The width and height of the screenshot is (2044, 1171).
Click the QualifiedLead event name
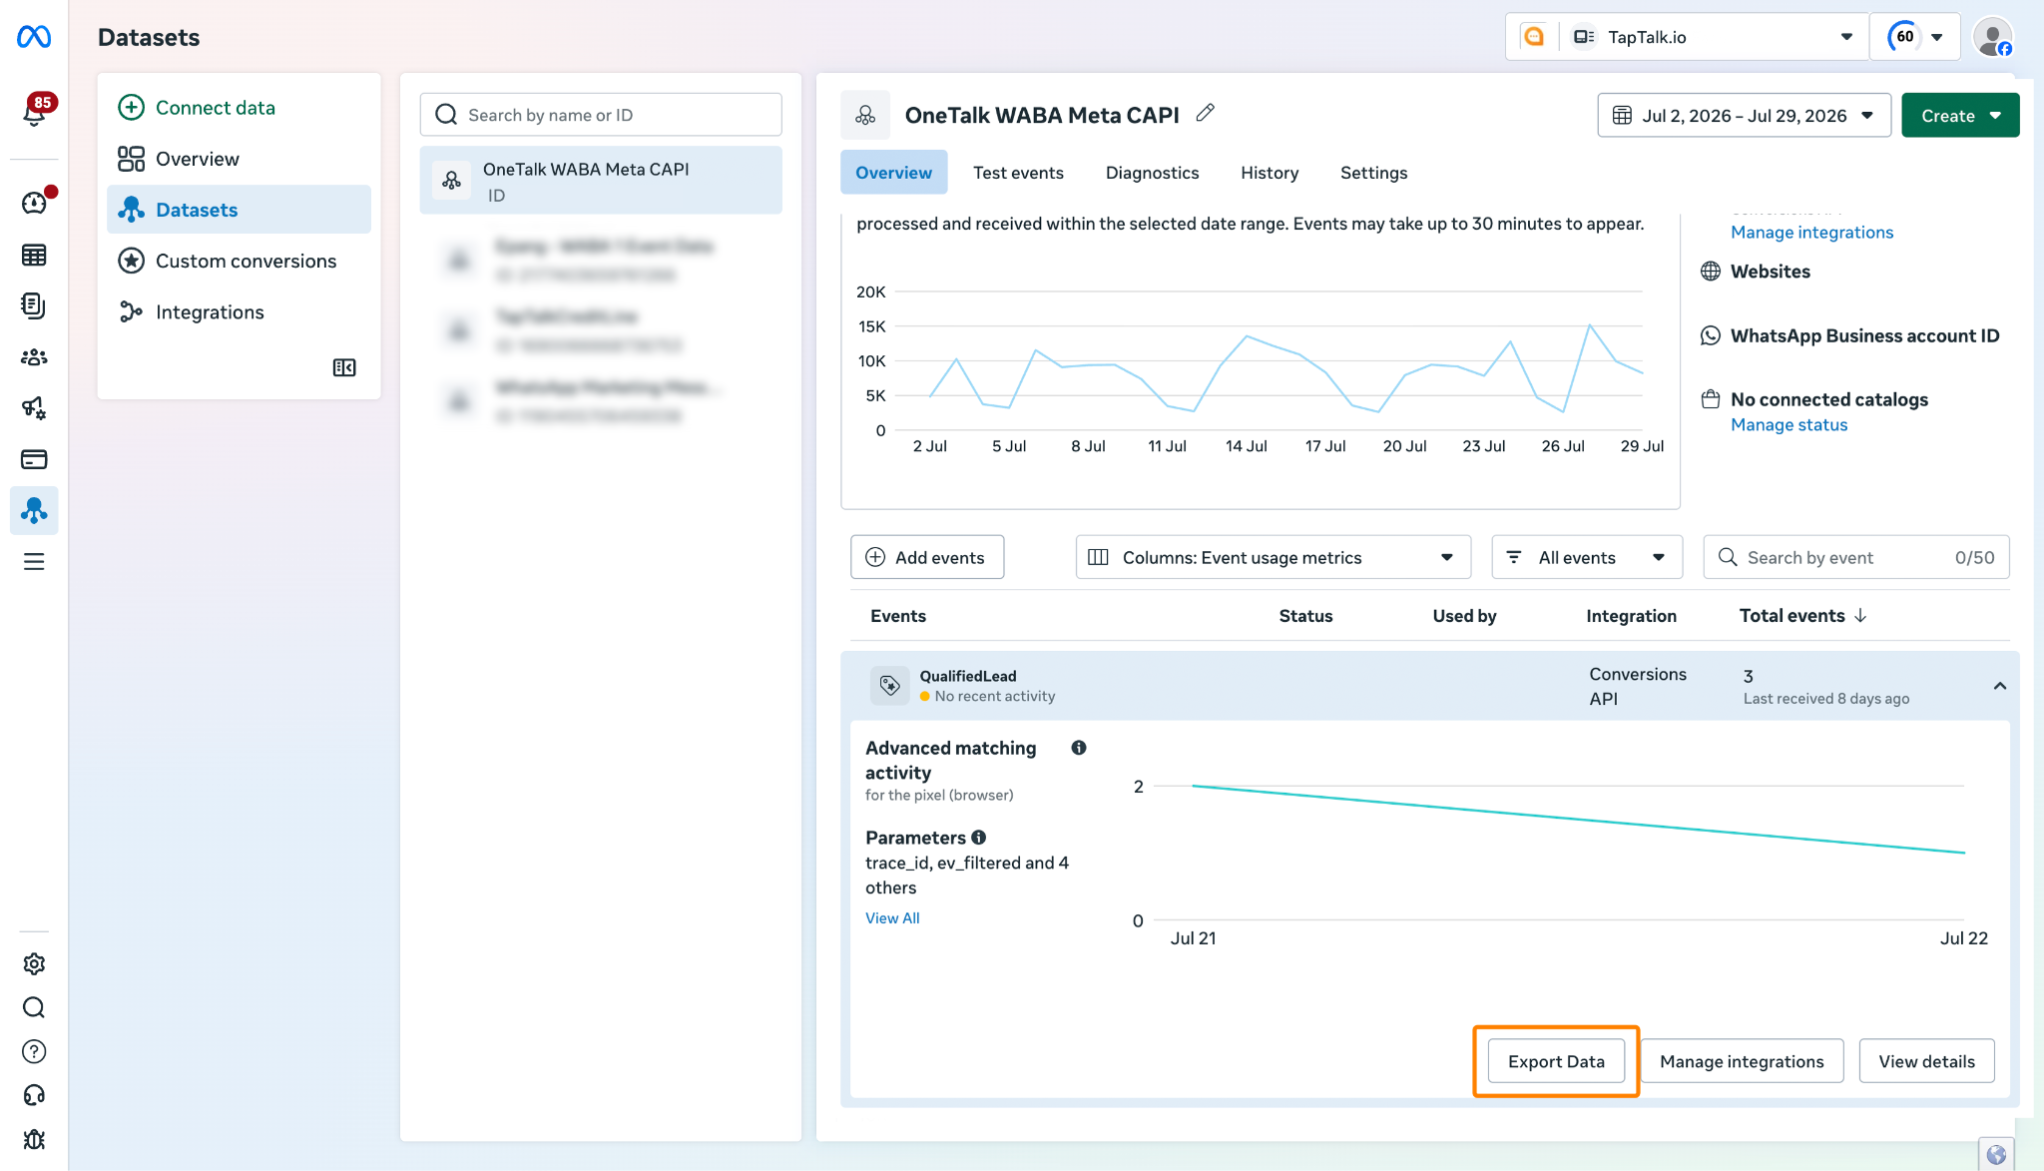(x=967, y=676)
